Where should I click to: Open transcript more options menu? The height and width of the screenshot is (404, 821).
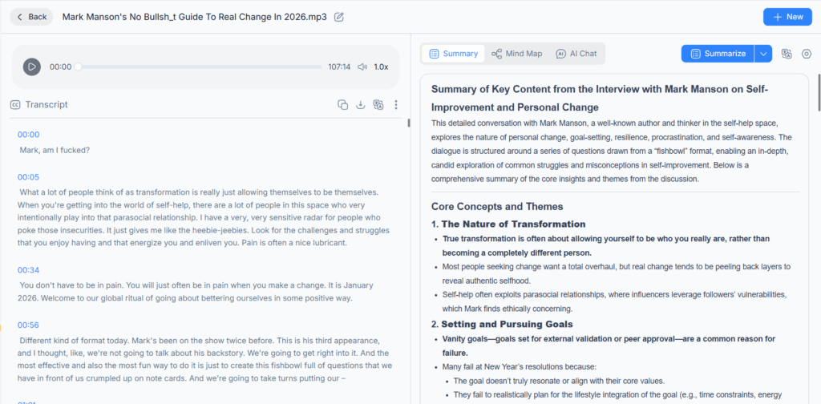[396, 104]
